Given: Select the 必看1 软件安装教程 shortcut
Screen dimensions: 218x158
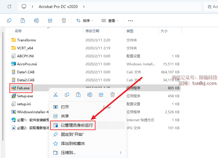Looking at the screenshot, I should point(33,120).
